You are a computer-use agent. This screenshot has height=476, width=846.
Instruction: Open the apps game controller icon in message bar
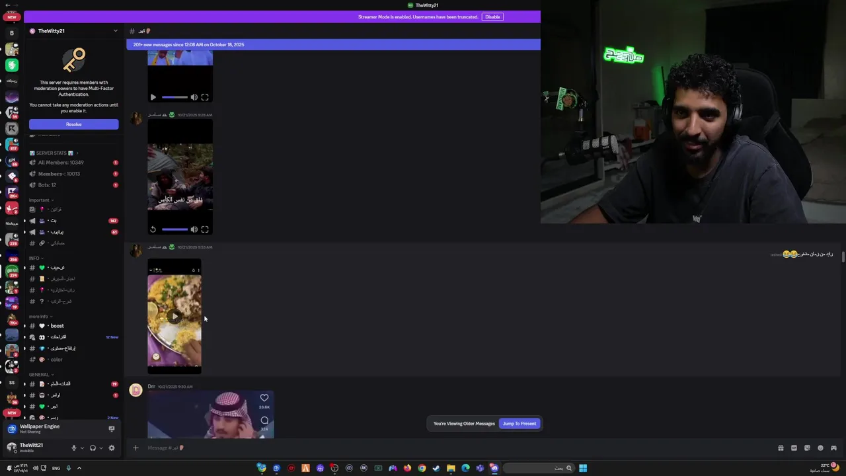tap(833, 448)
